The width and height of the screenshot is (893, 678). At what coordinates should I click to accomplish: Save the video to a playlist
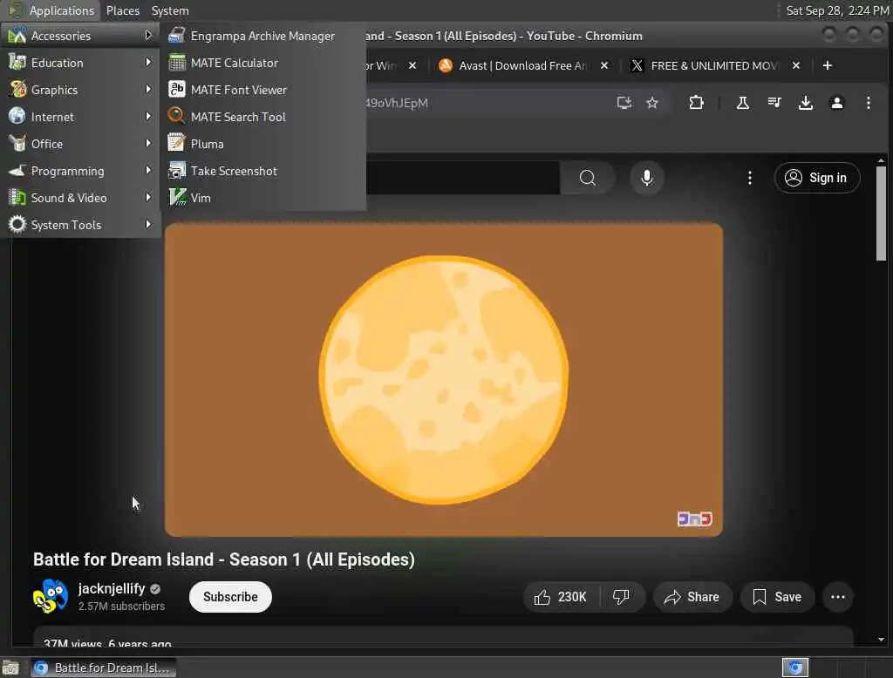click(777, 597)
